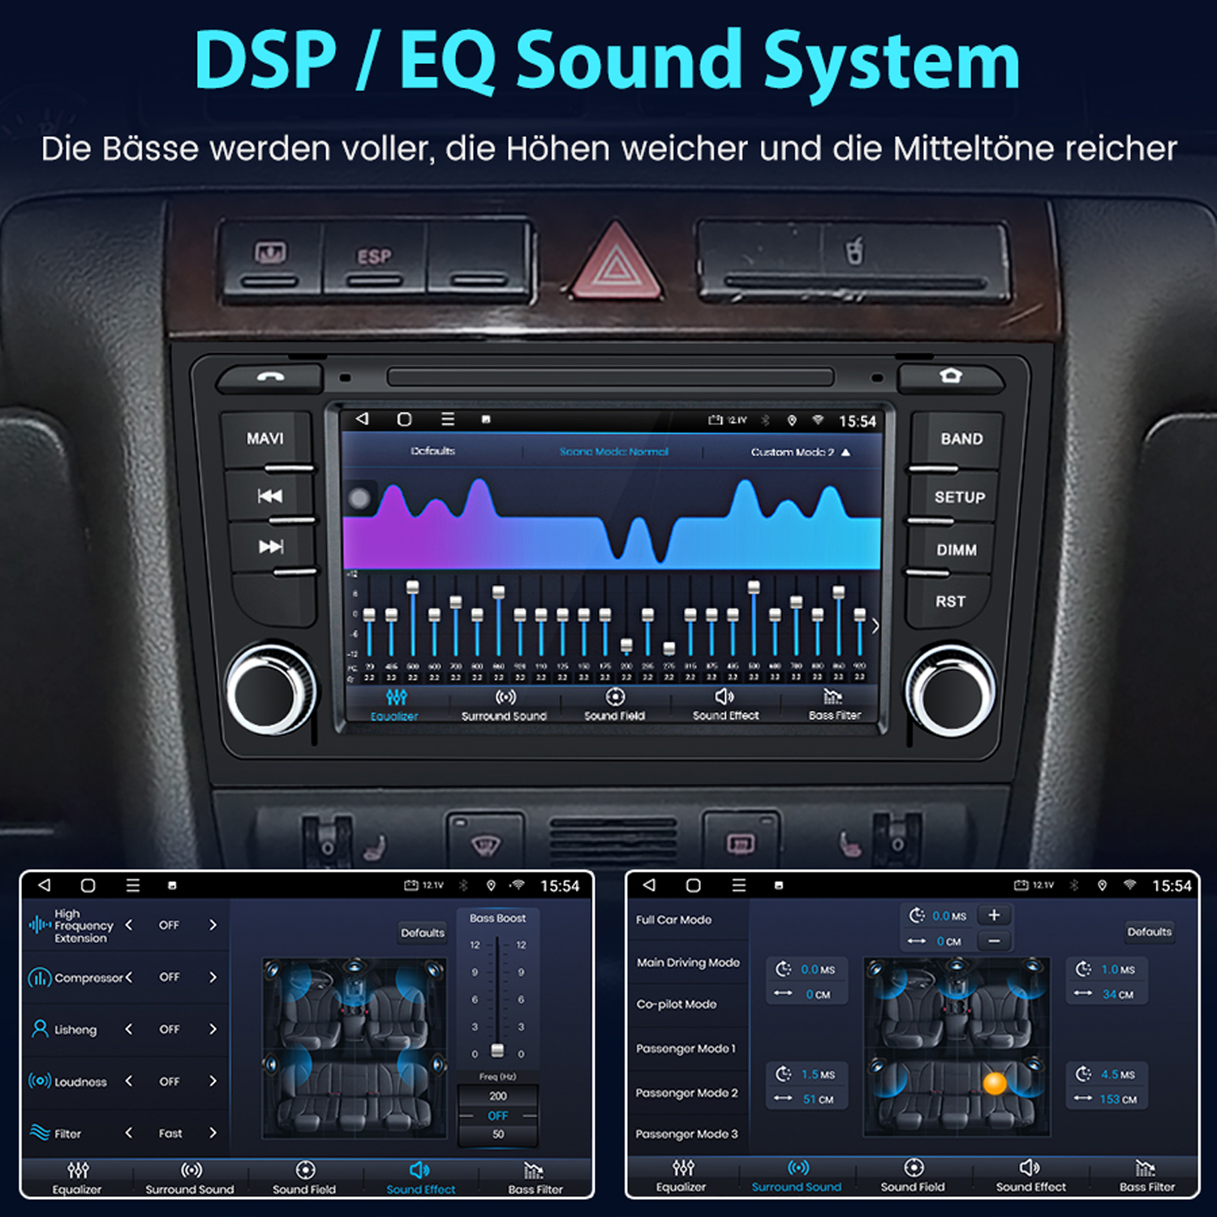Viewport: 1217px width, 1217px height.
Task: Click Lisheng right arrow
Action: pos(213,1029)
